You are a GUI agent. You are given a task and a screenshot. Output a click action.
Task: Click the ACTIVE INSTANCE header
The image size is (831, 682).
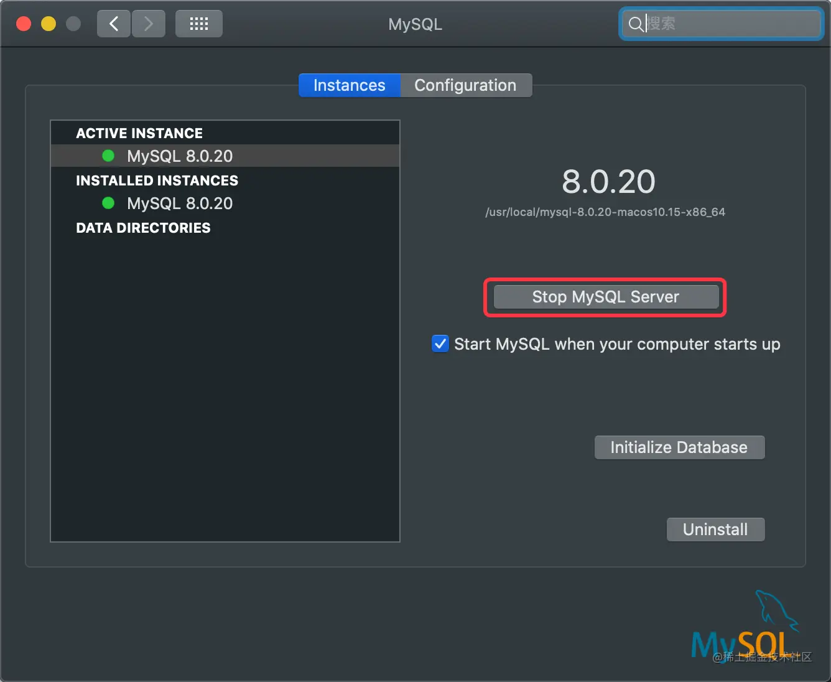click(x=139, y=133)
